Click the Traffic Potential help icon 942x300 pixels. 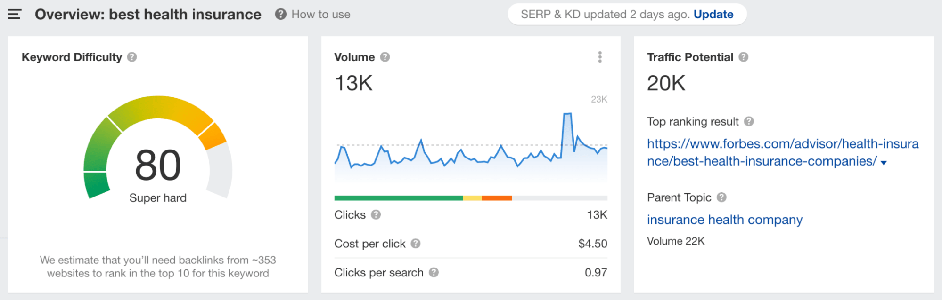pyautogui.click(x=744, y=57)
